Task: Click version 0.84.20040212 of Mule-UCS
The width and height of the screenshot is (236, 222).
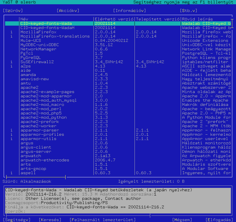Action: [111, 41]
